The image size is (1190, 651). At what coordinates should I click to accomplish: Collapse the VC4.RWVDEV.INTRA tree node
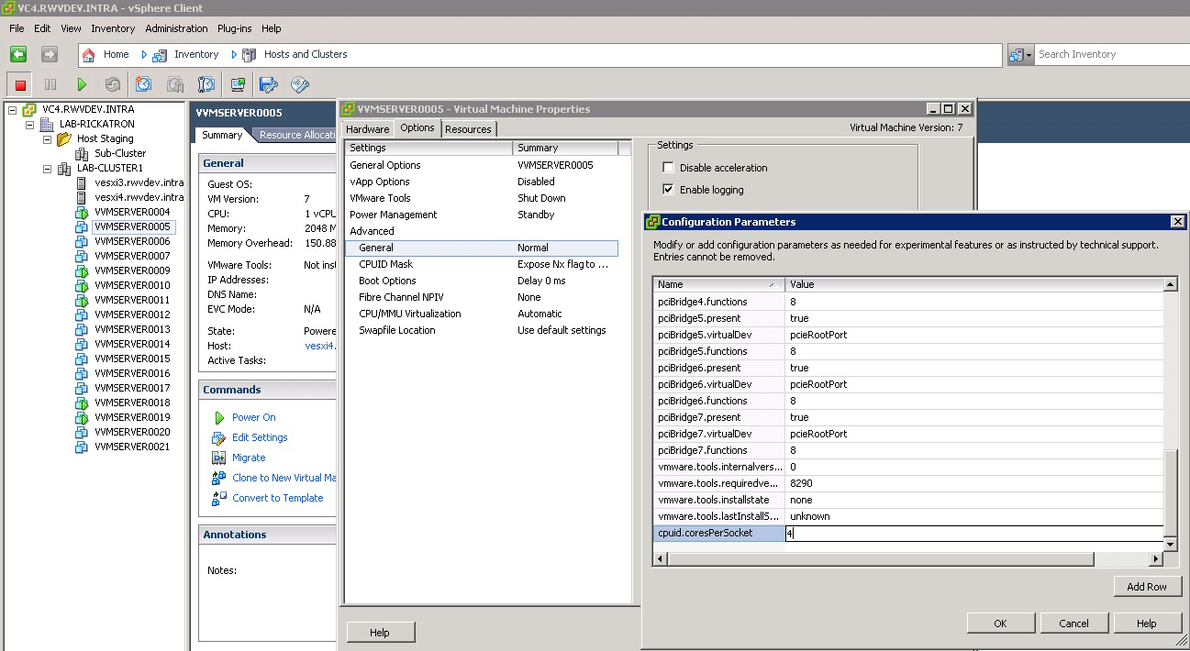(13, 109)
